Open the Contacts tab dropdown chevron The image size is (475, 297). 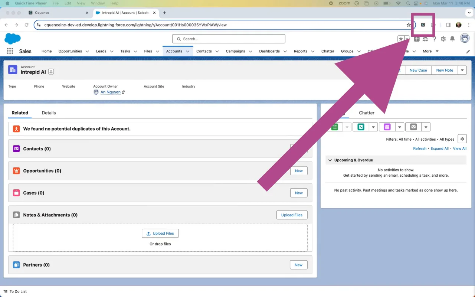point(217,51)
